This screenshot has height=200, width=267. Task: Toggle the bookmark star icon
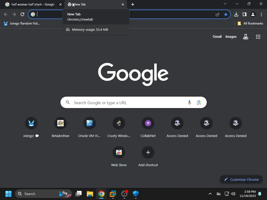tap(226, 14)
